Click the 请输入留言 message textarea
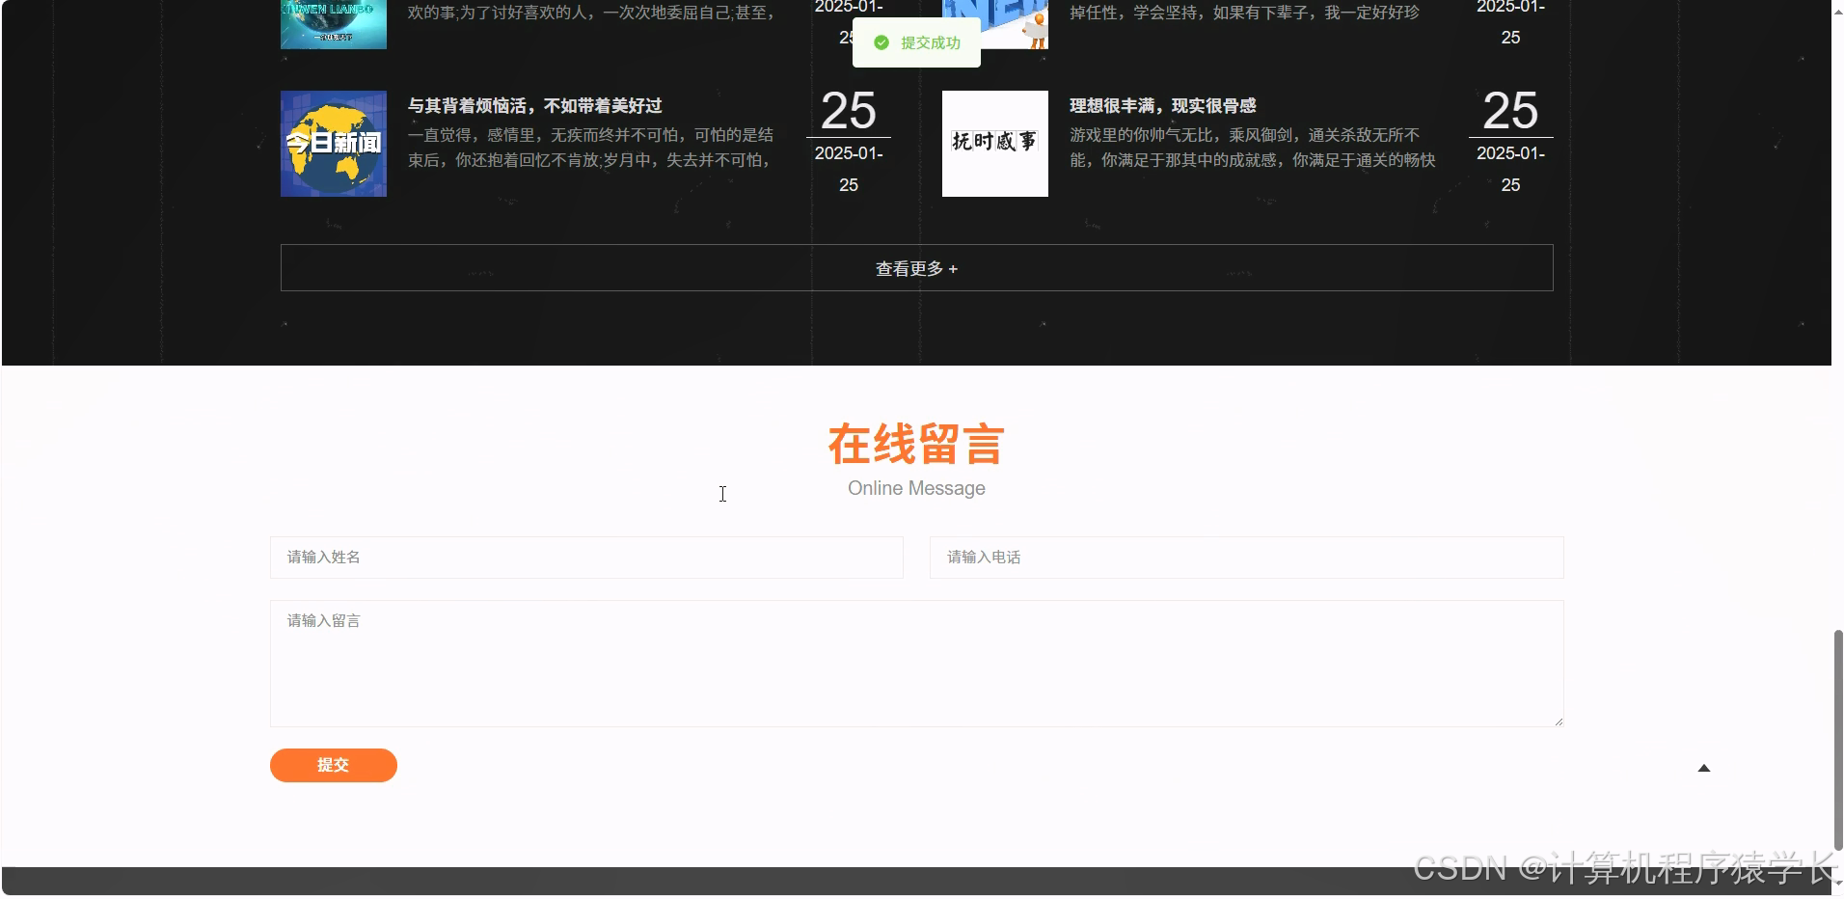The image size is (1844, 899). click(x=915, y=663)
